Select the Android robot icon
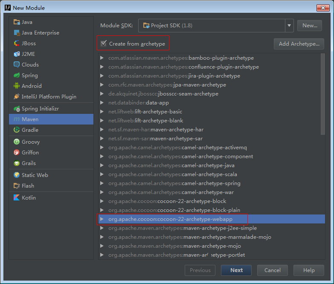The width and height of the screenshot is (334, 284). [x=17, y=86]
